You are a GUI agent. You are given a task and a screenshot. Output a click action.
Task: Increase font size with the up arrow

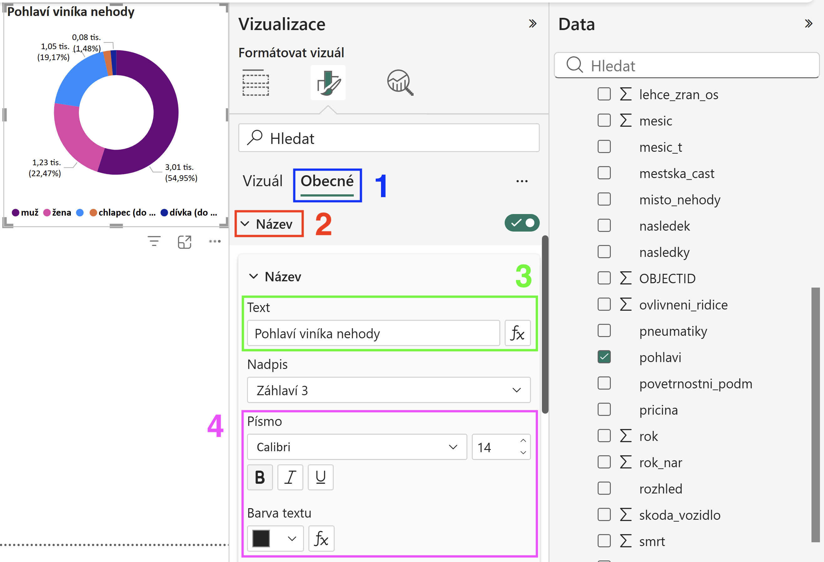523,441
